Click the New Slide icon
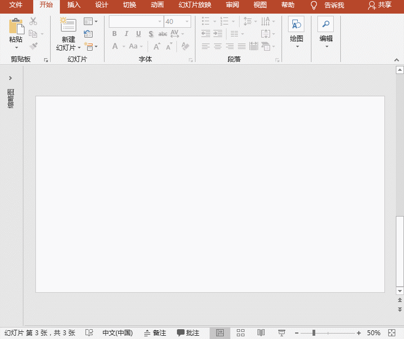 [68, 25]
